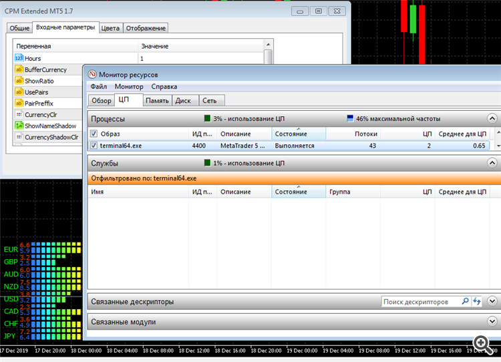Open the Отображение tab in CPM dialog
The image size is (501, 362).
point(146,28)
